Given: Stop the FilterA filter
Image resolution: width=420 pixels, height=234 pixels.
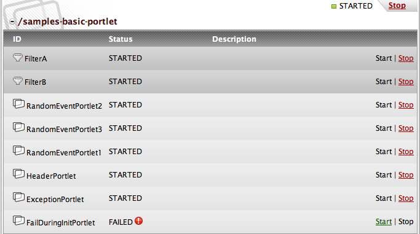Looking at the screenshot, I should [x=406, y=58].
